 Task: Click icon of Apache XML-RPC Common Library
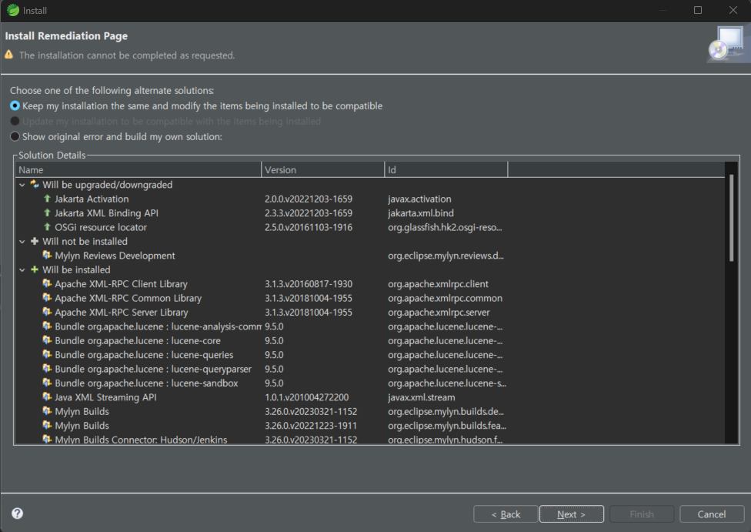pyautogui.click(x=47, y=298)
